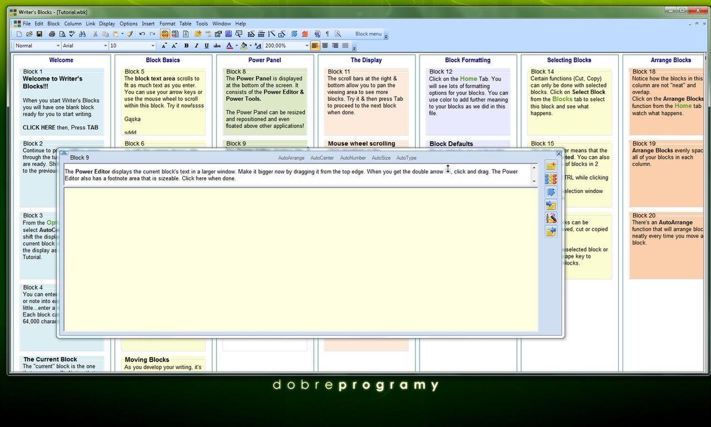This screenshot has width=711, height=427.
Task: Open Print Preview from the toolbar
Action: [62, 34]
